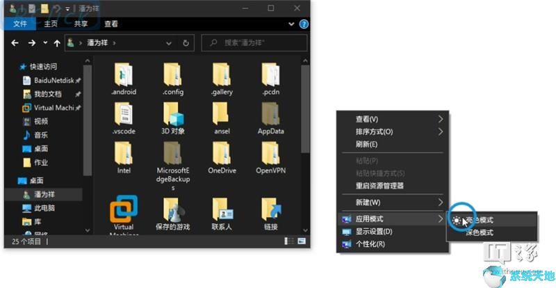Open recent locations dropdown arrow

(45, 42)
